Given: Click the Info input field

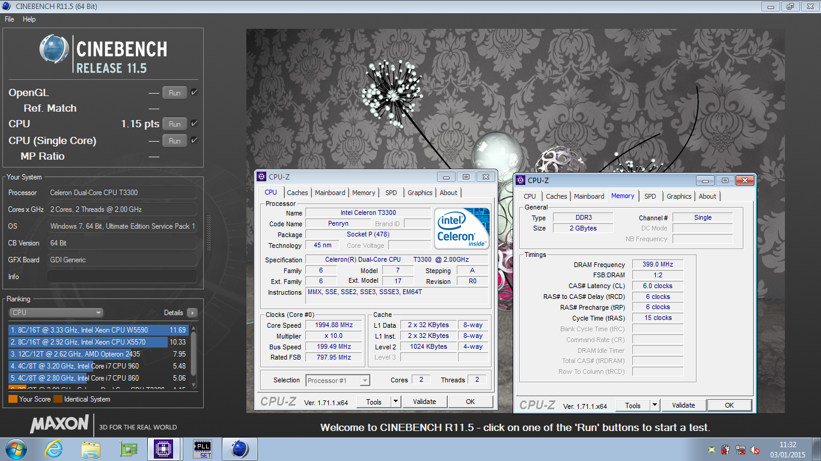Looking at the screenshot, I should [x=122, y=277].
